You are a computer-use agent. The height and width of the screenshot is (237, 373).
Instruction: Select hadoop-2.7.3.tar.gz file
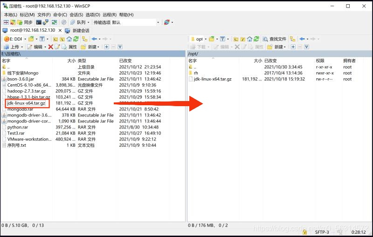tap(27, 91)
